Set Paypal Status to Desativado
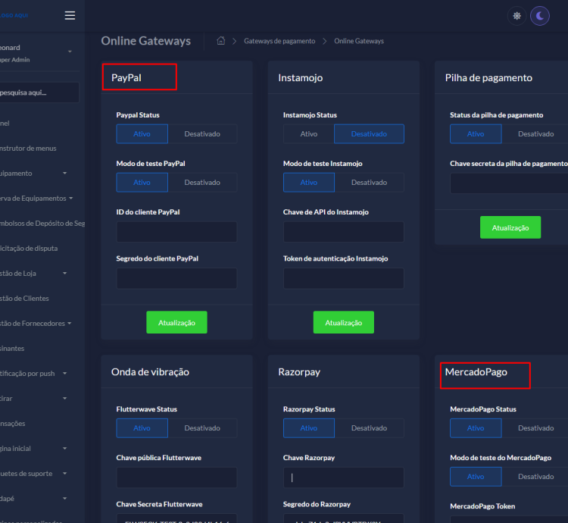 click(201, 134)
